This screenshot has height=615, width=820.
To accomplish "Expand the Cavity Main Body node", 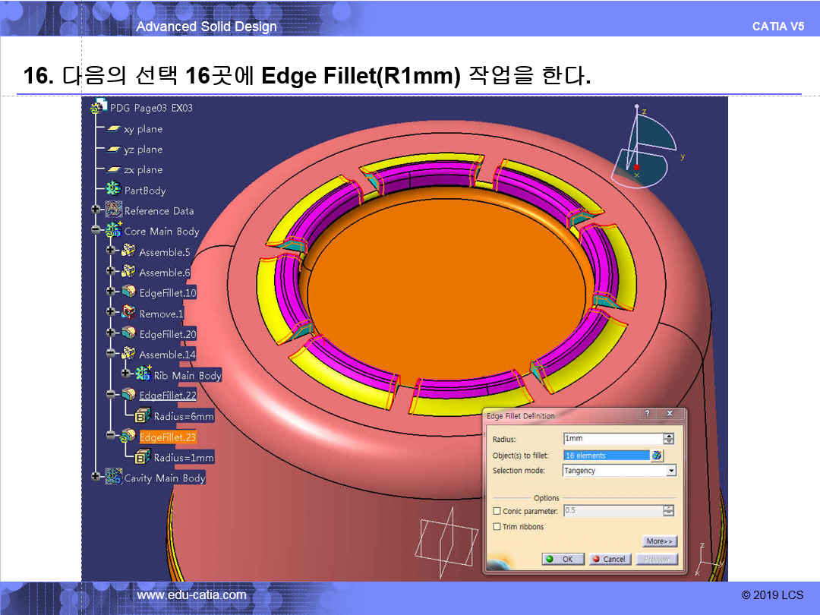I will click(x=96, y=478).
